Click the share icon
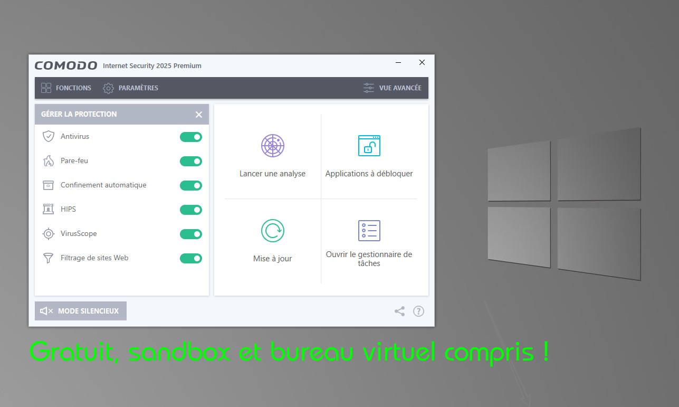This screenshot has height=407, width=679. click(399, 311)
